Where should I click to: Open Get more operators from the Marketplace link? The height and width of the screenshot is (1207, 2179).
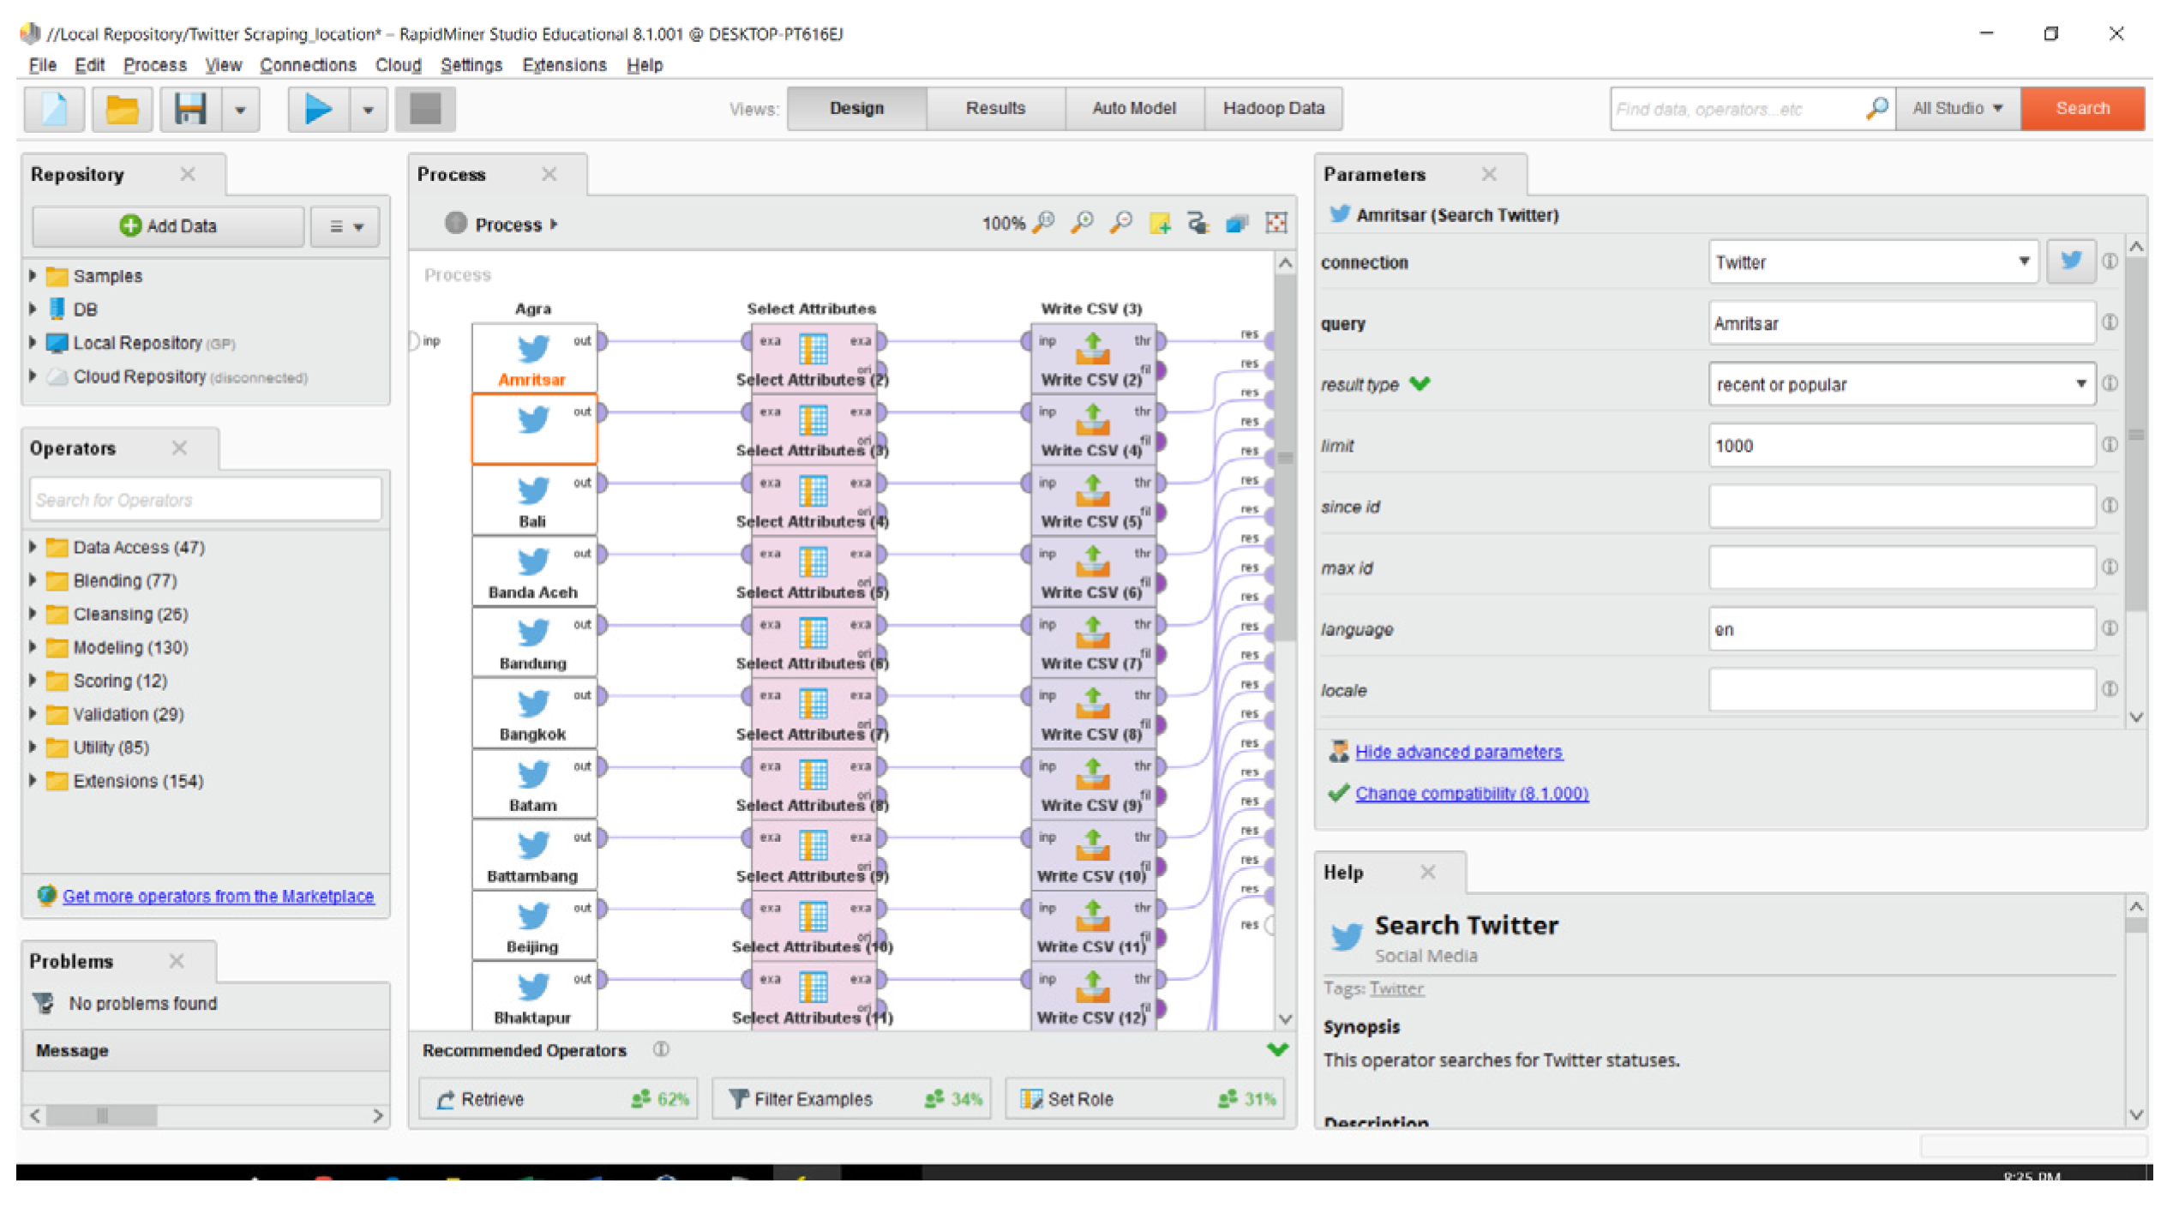pyautogui.click(x=218, y=896)
